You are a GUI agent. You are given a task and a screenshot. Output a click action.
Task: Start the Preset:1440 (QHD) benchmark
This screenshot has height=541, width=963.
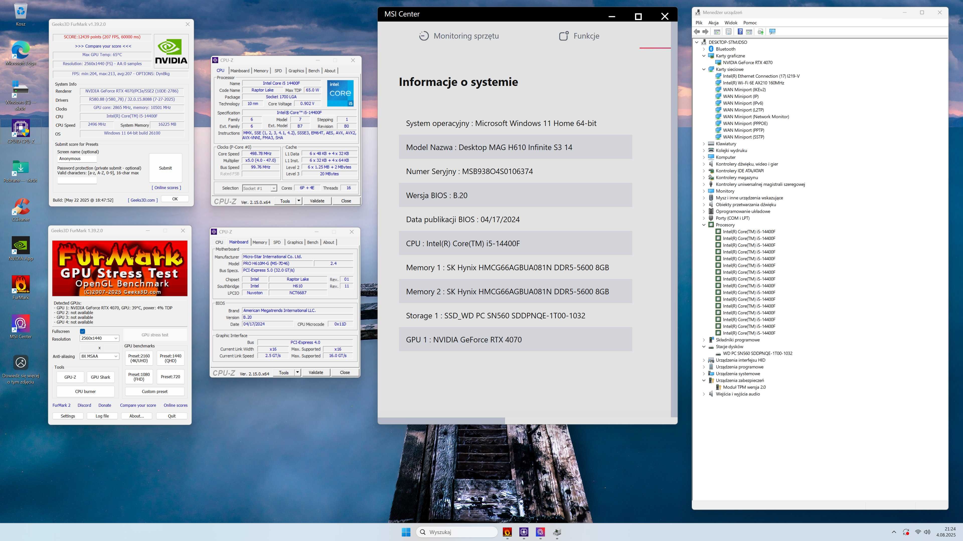click(x=171, y=358)
